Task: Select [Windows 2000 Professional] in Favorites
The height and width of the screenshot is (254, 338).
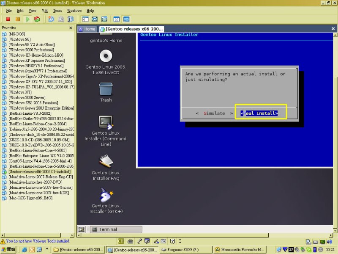Action: pyautogui.click(x=31, y=50)
